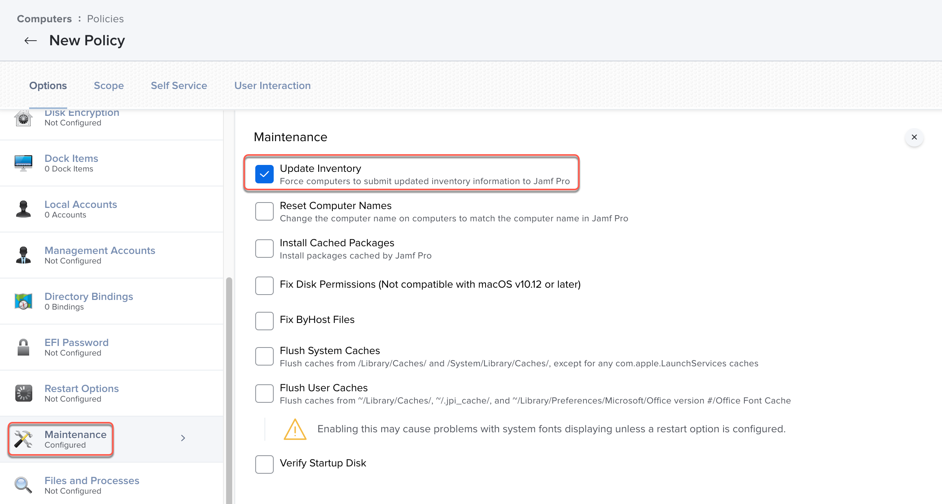
Task: Click the chevron on the Maintenance row
Action: [183, 438]
